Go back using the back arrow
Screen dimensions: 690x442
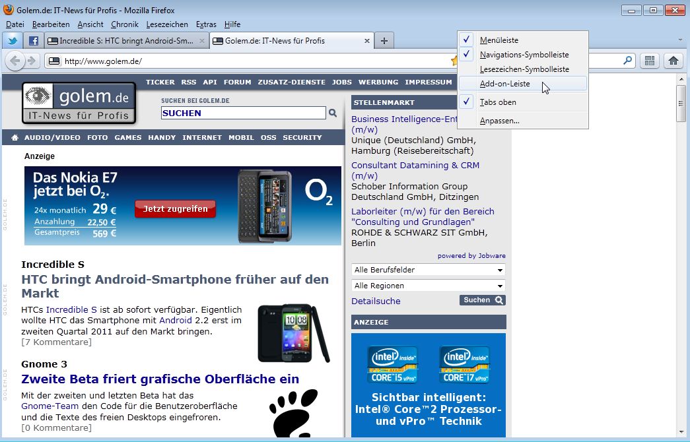(16, 60)
